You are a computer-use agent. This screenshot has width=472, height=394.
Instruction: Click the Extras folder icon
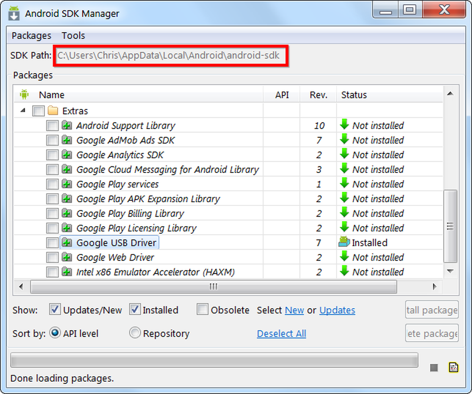point(53,111)
